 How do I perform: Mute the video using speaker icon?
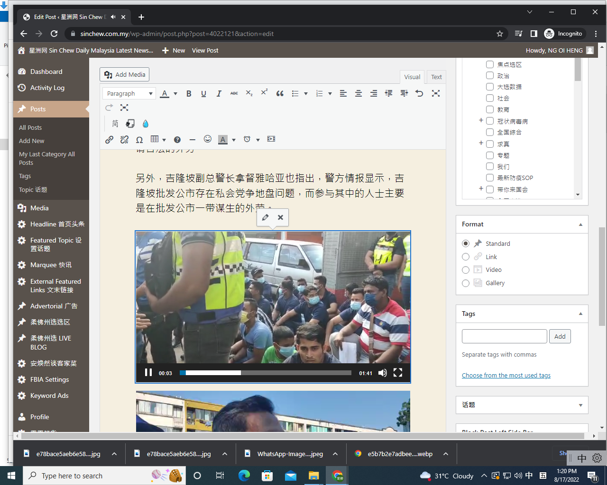[382, 373]
